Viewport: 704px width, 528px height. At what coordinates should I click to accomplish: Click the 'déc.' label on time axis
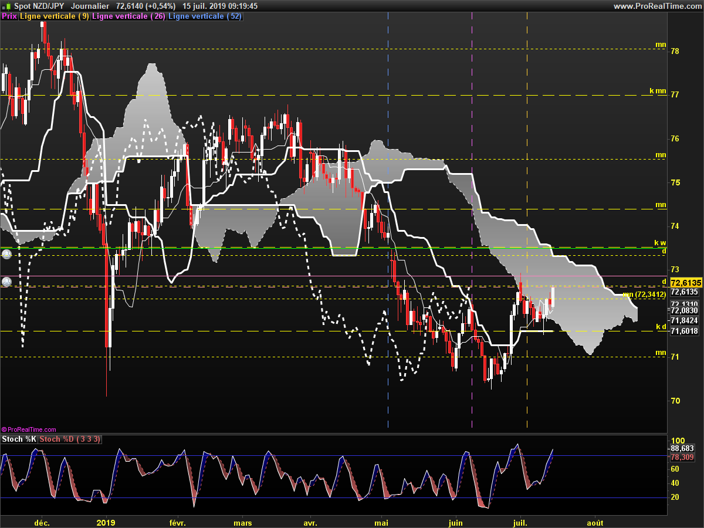42,522
